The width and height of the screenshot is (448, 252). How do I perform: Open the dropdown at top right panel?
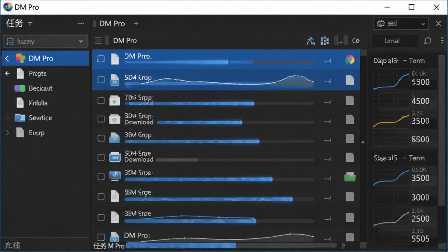tap(401, 24)
